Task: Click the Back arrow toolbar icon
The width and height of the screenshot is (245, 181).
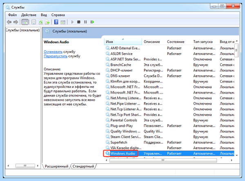Action: (9, 22)
